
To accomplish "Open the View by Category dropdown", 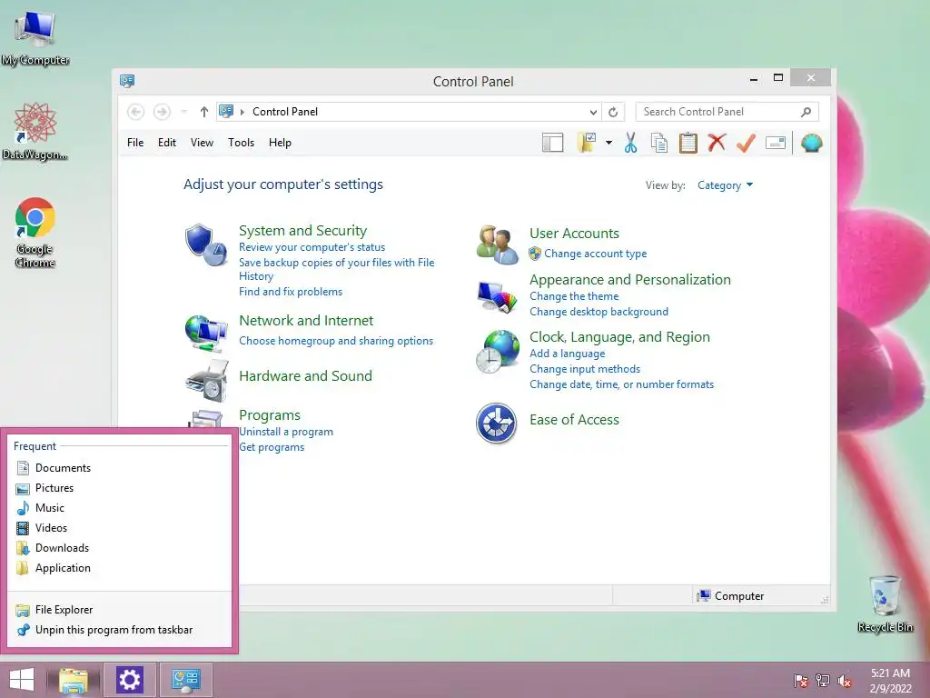I will [725, 185].
